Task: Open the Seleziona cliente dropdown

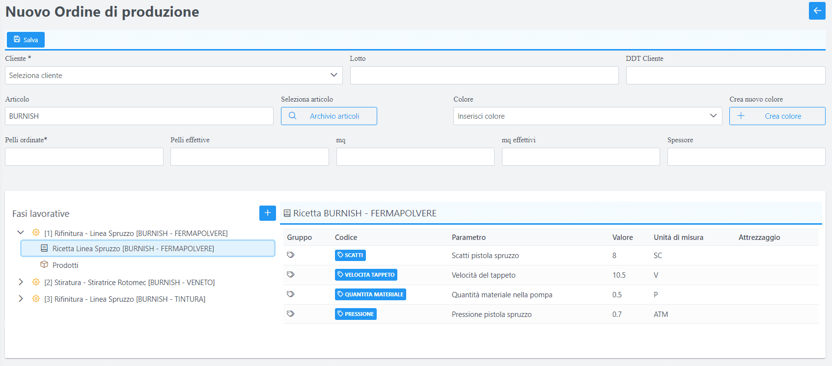Action: pos(174,76)
